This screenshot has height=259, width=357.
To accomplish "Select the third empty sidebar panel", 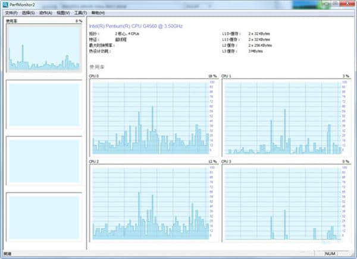I will (x=43, y=162).
